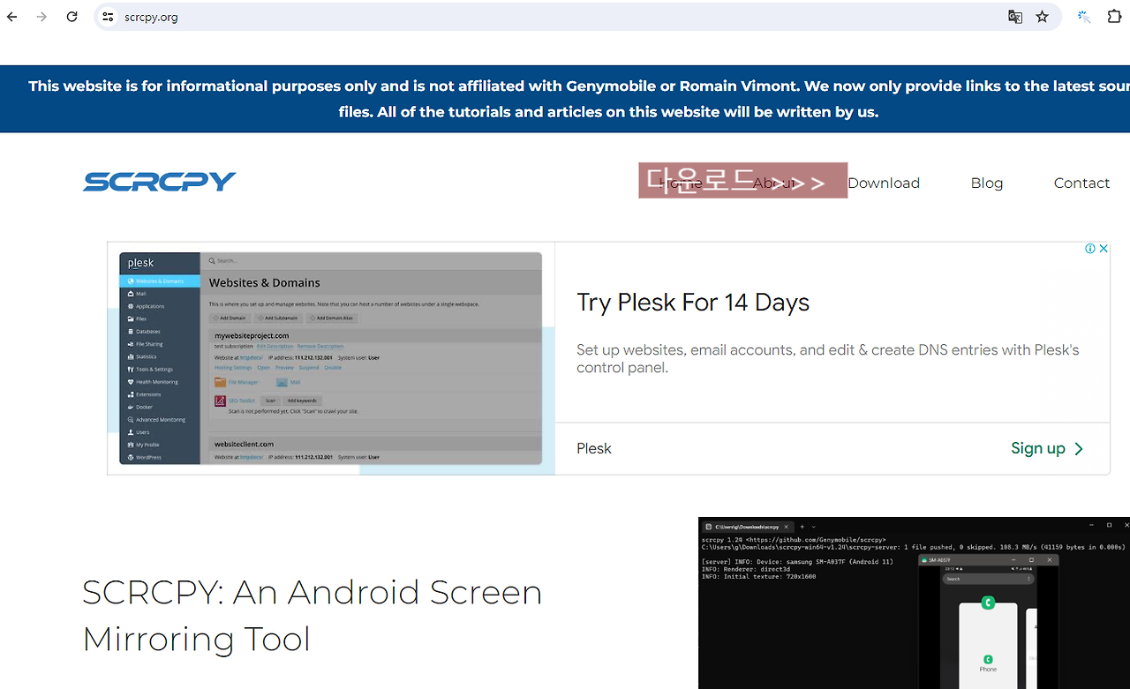Open the Download menu item

884,183
